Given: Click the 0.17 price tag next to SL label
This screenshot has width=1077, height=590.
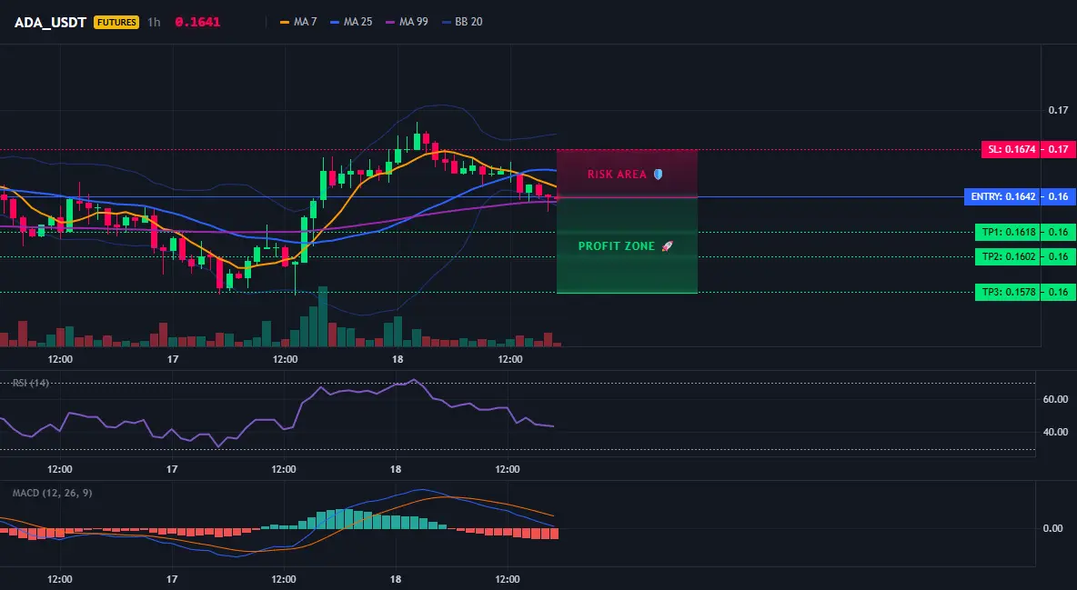Looking at the screenshot, I should click(1059, 149).
